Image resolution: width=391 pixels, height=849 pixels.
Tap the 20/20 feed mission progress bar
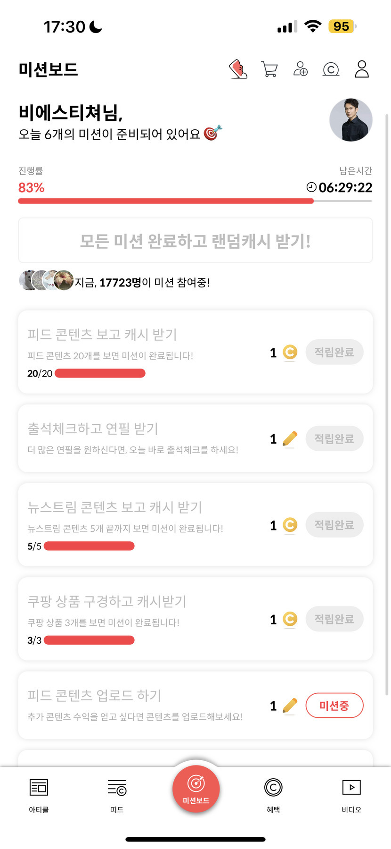pos(100,373)
